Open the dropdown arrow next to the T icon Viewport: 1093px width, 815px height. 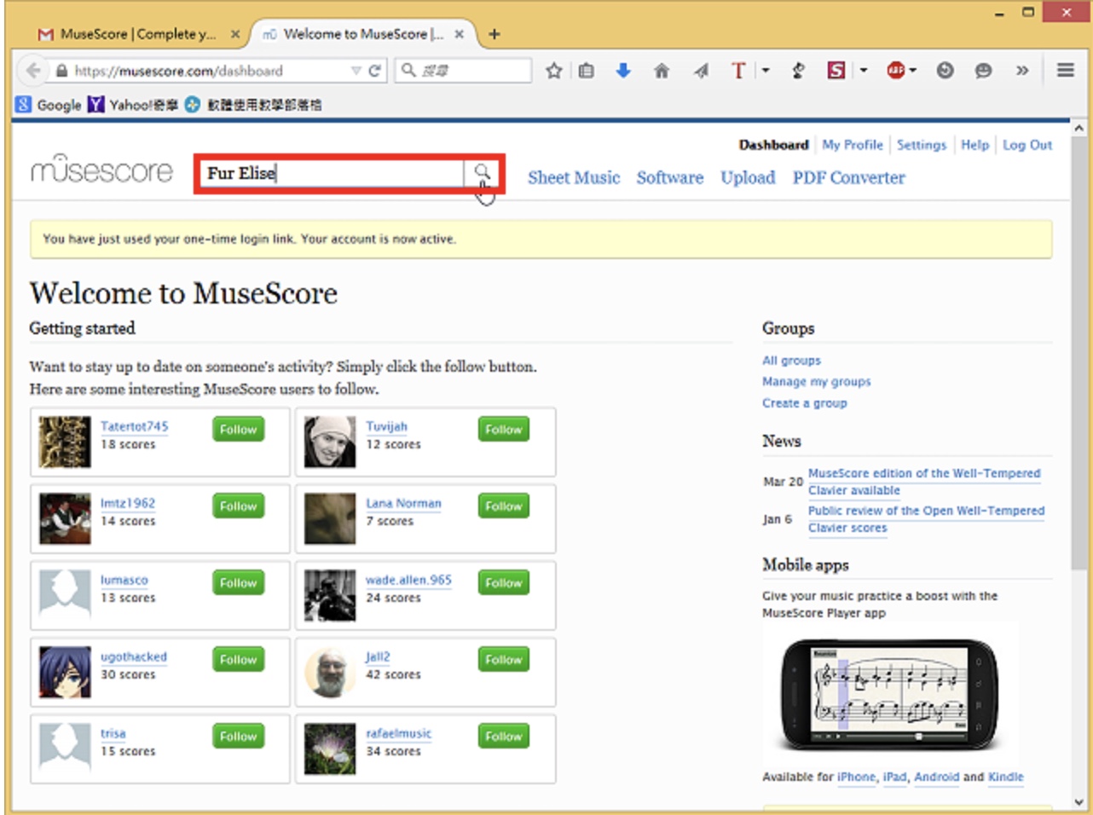(765, 71)
